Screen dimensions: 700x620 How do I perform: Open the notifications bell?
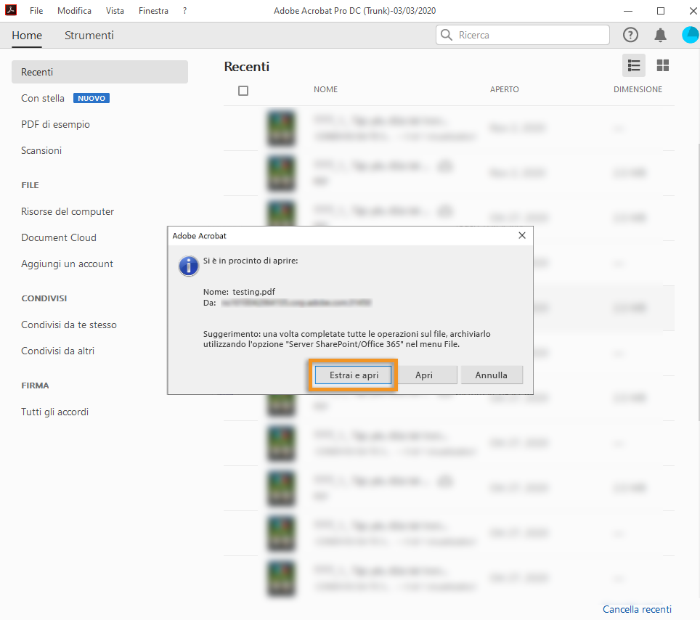660,34
